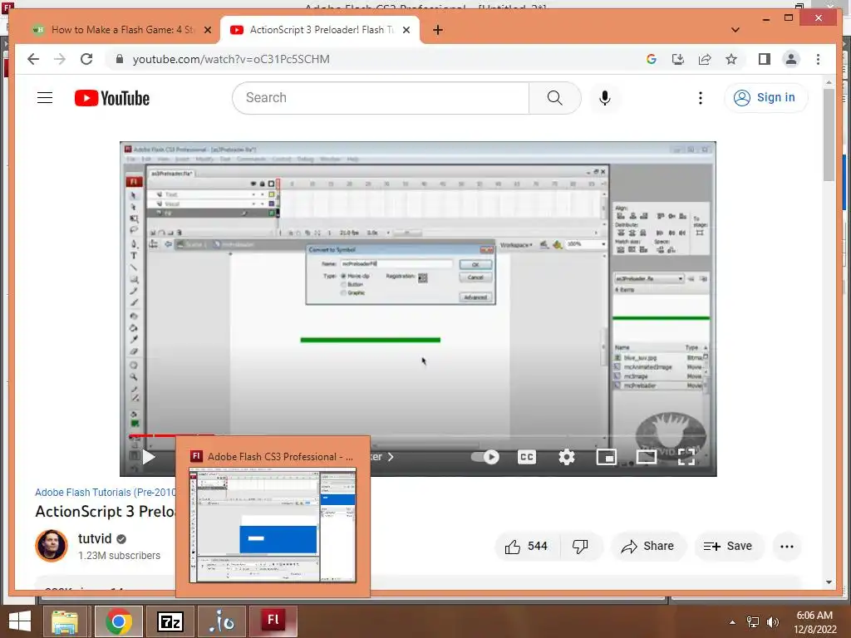Open tutvid channel avatar

[x=52, y=546]
